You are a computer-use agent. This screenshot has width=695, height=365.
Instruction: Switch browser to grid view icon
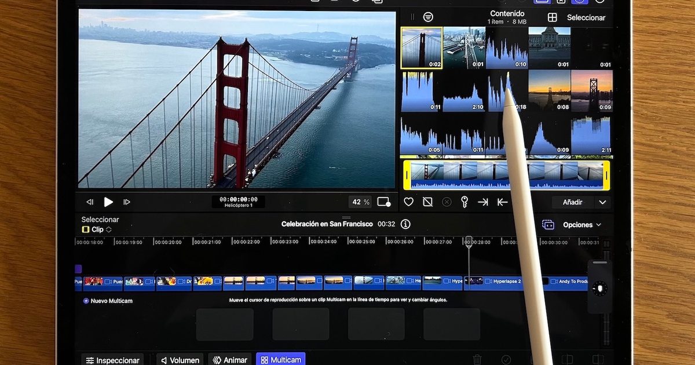pos(553,17)
